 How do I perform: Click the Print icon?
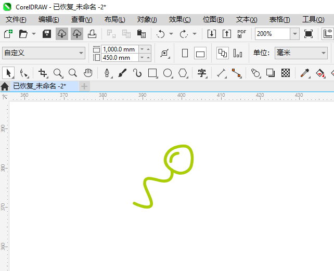[92, 34]
